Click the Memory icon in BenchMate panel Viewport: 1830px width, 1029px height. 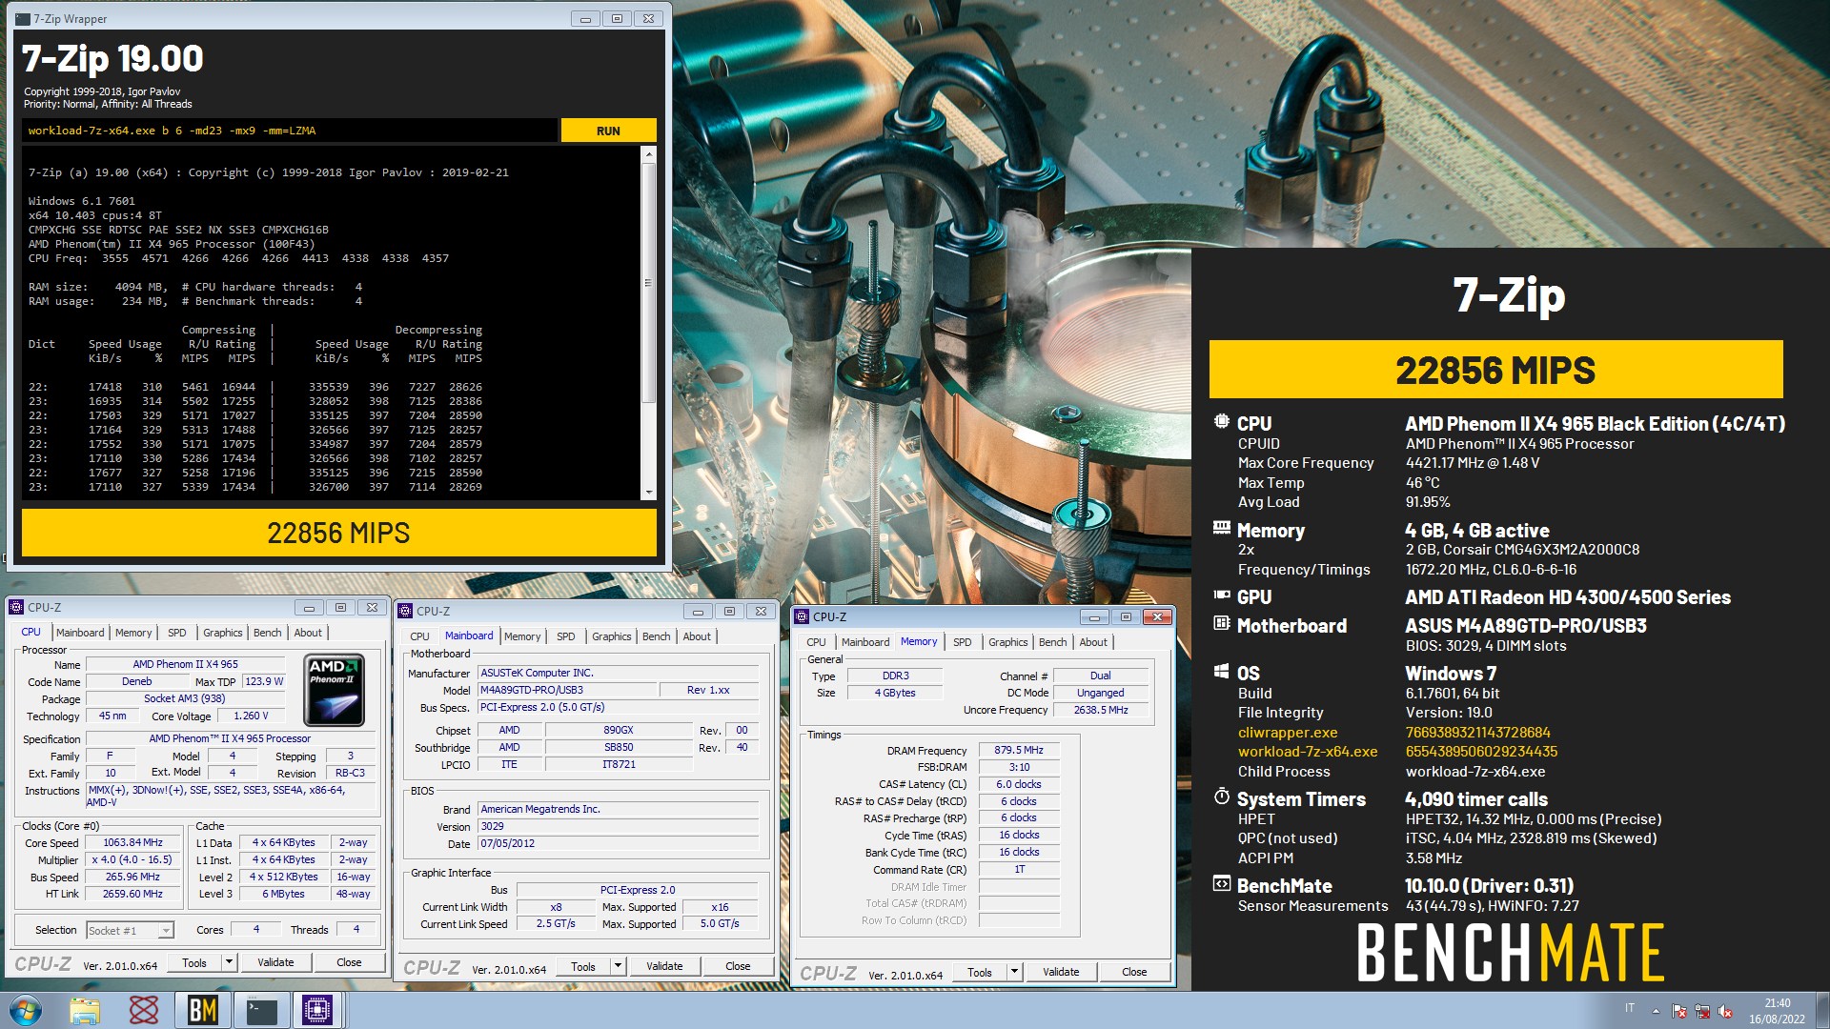[x=1222, y=527]
